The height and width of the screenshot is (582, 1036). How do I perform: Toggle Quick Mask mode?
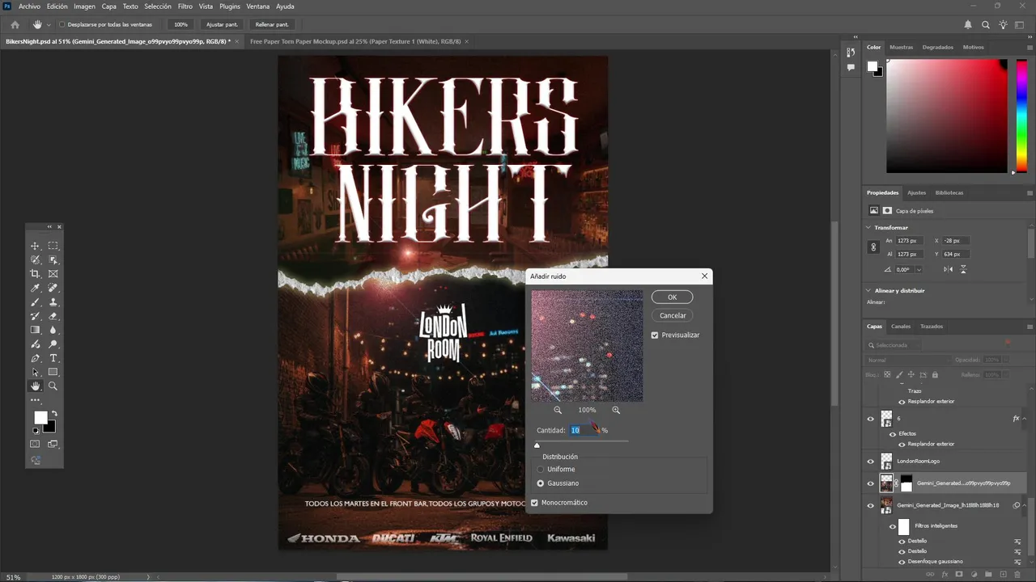[35, 444]
